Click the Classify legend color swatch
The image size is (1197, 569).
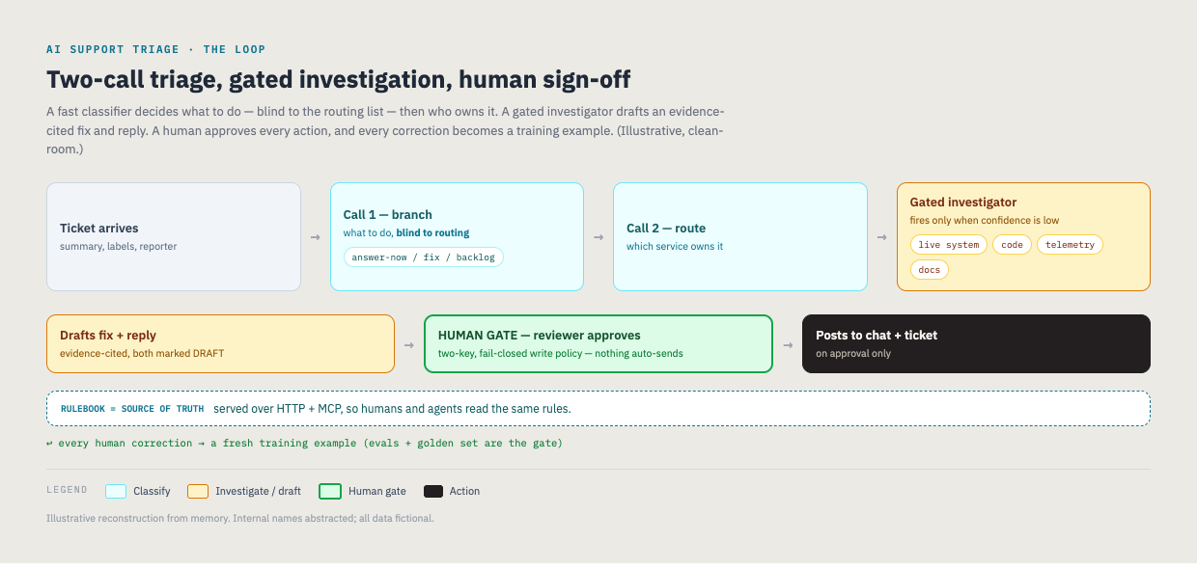(116, 491)
